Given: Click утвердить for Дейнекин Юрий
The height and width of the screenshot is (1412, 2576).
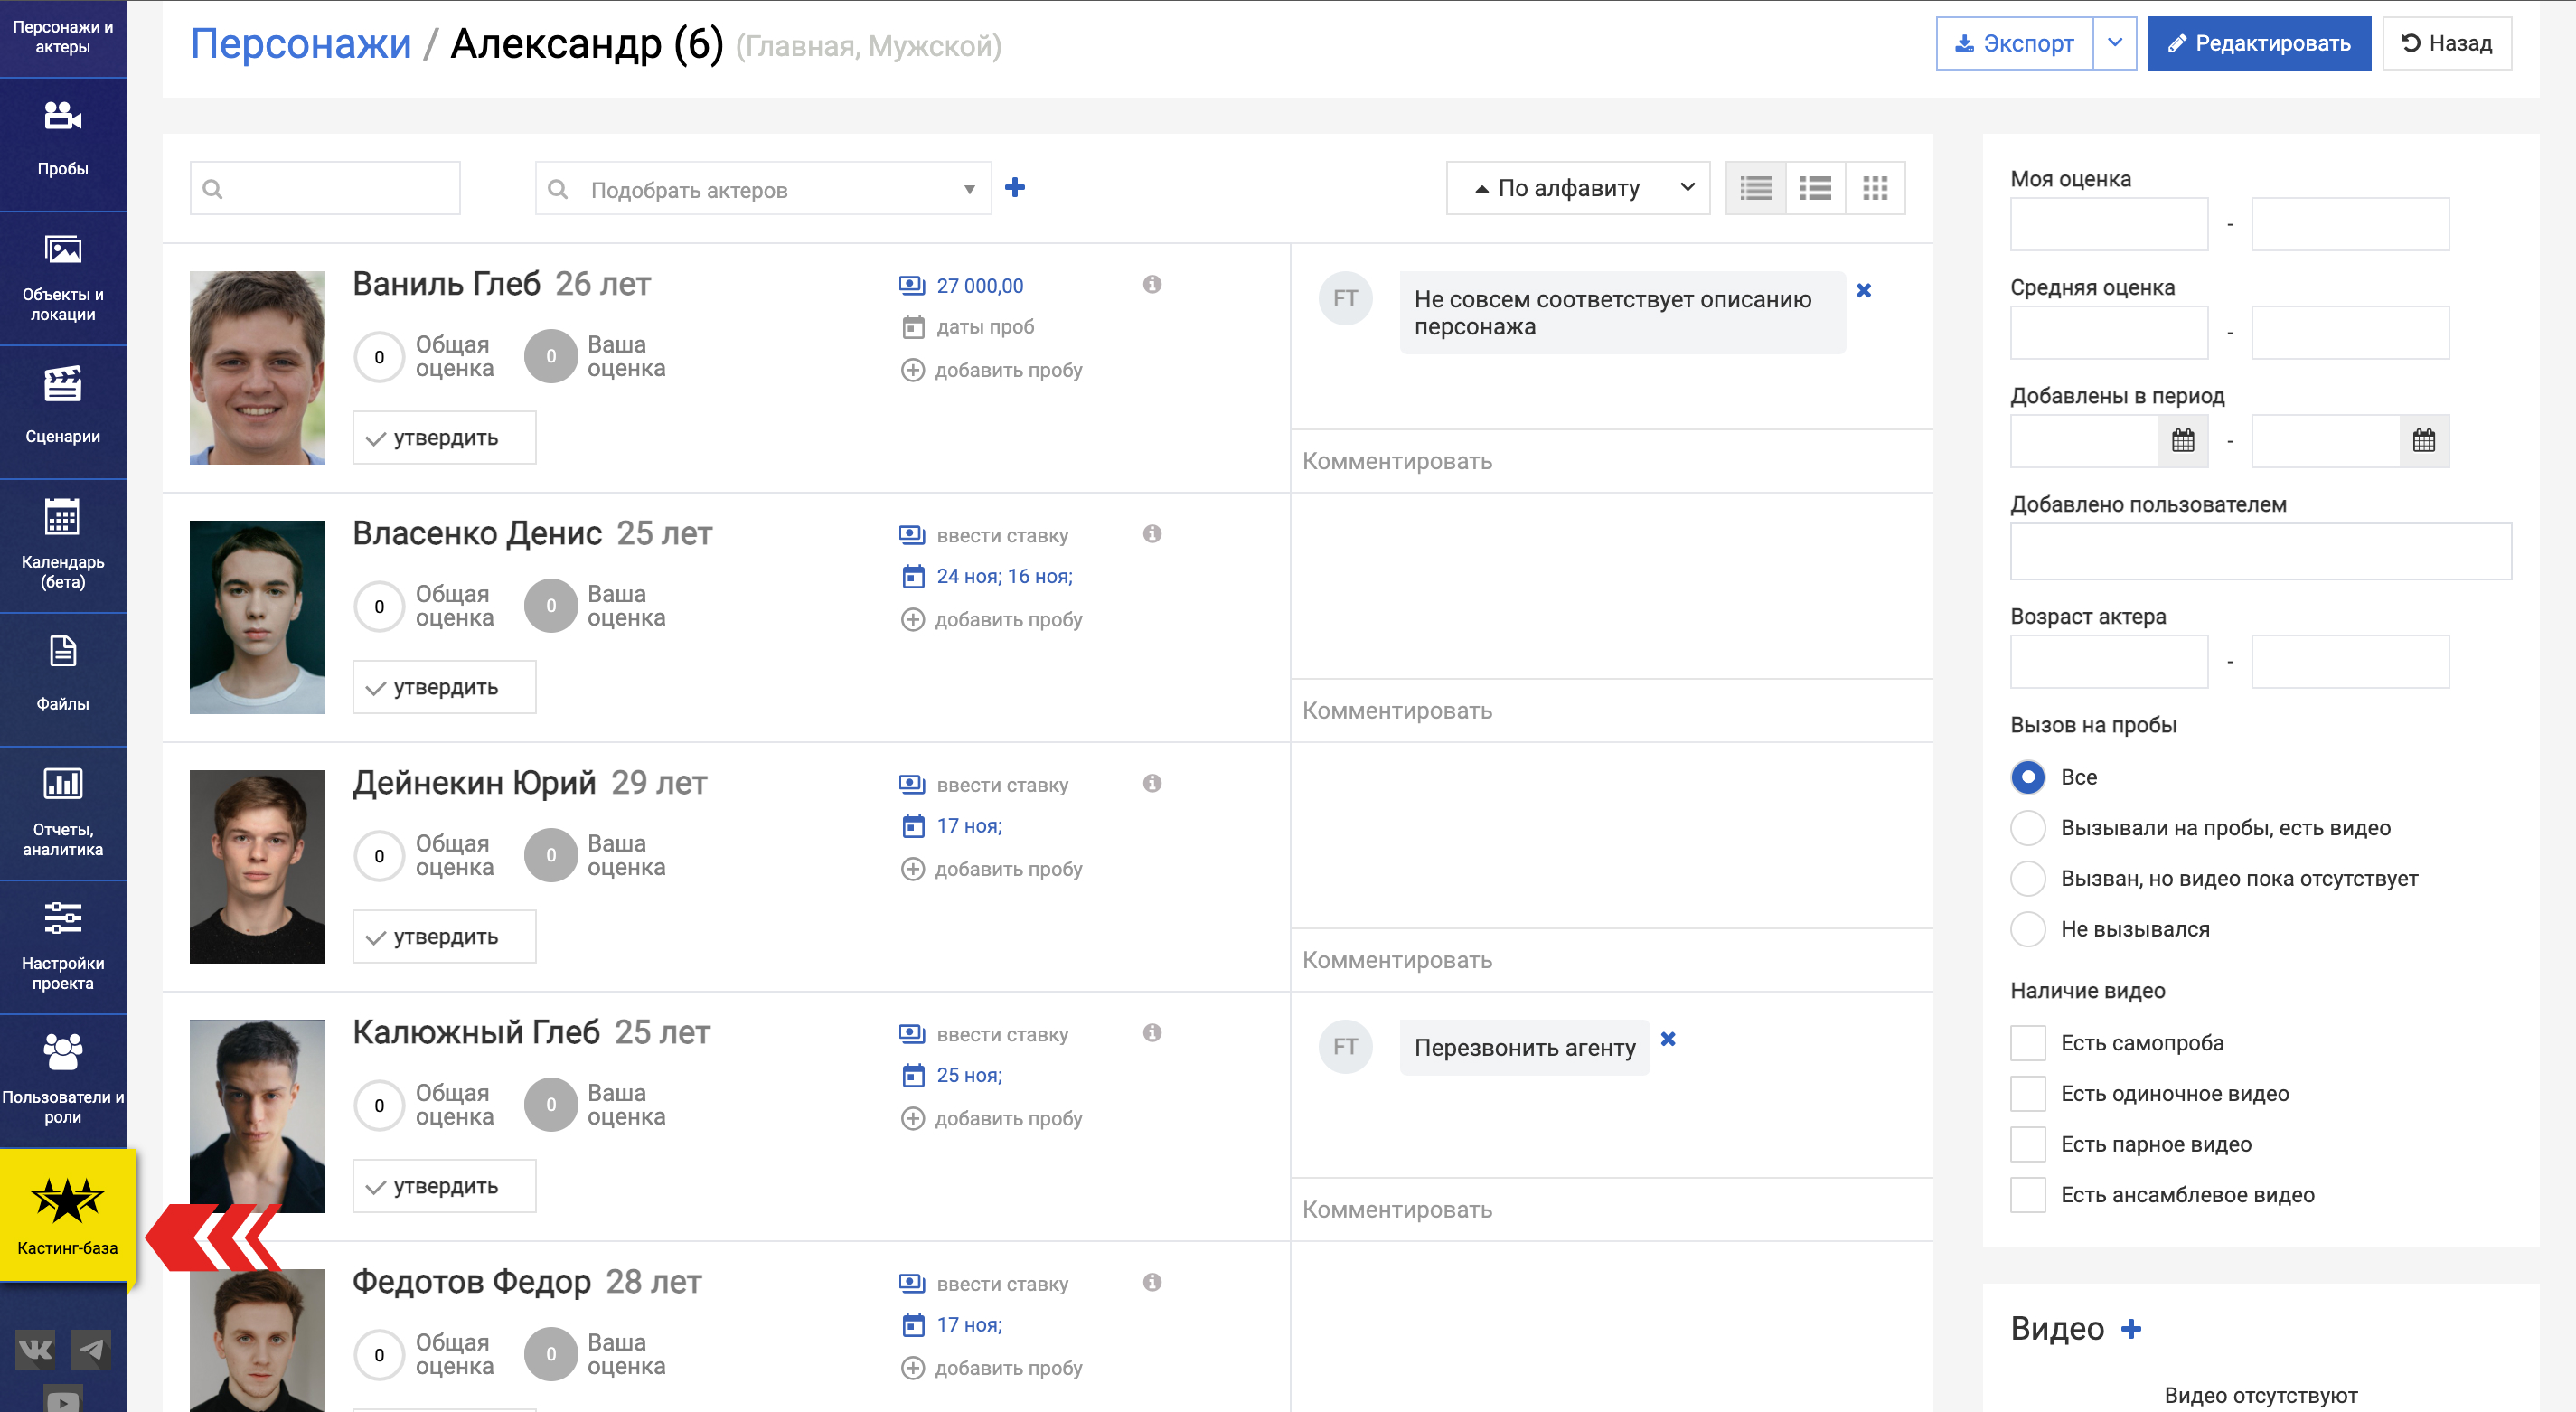Looking at the screenshot, I should tap(444, 937).
